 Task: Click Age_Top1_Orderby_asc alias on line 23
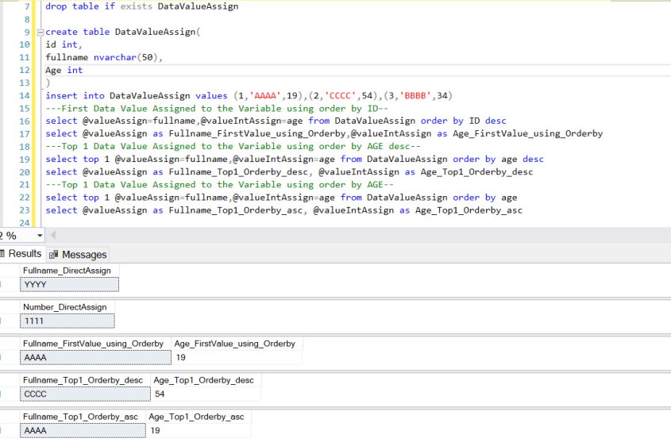469,210
